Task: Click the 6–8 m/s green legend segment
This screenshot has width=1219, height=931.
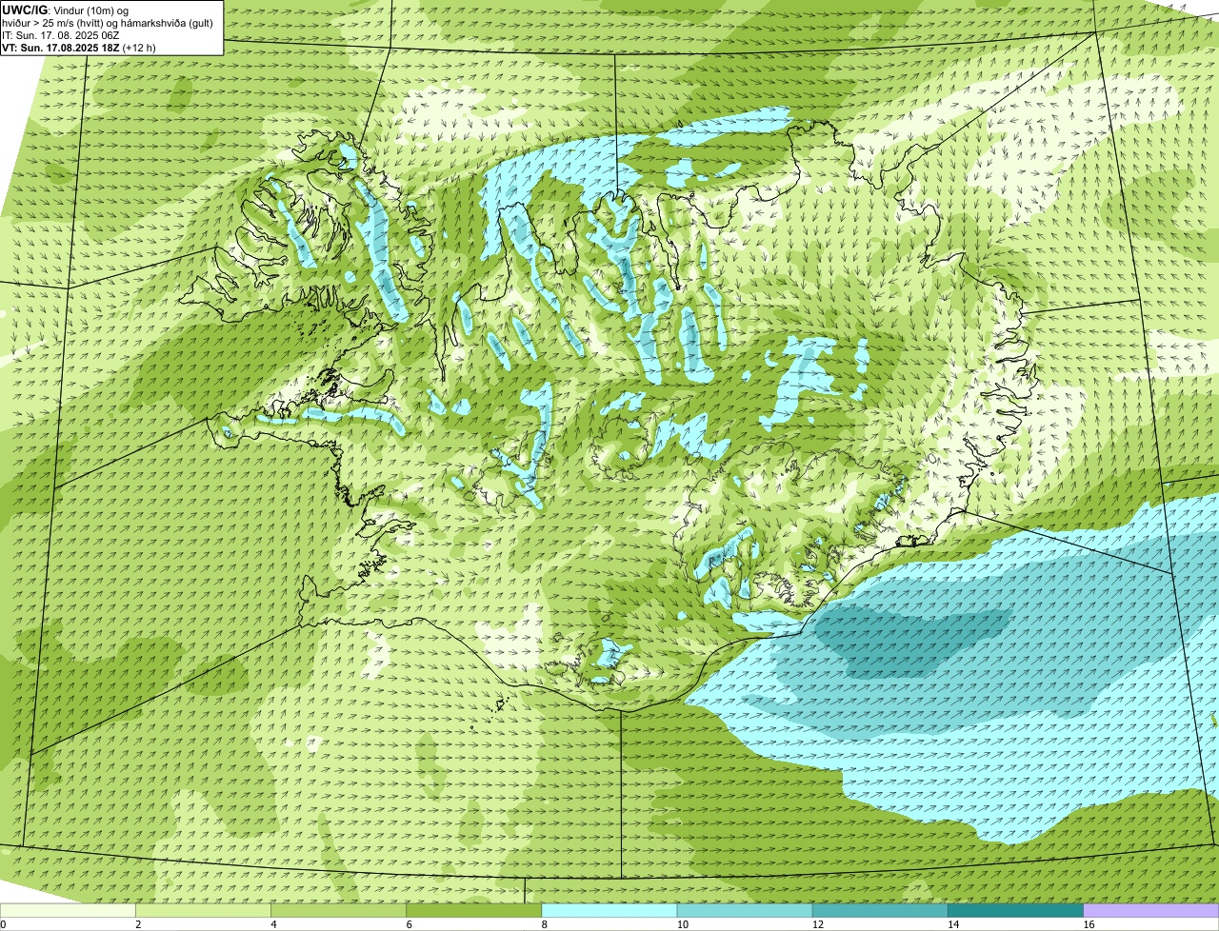Action: (x=474, y=910)
